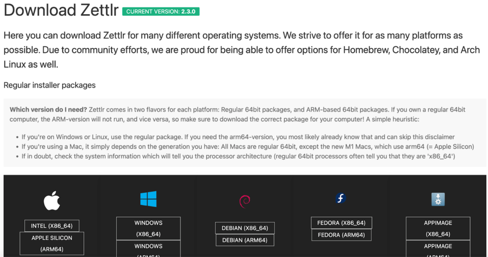Viewport: 488px width, 257px height.
Task: Select the AppImage (x86_64) download
Action: click(x=438, y=228)
